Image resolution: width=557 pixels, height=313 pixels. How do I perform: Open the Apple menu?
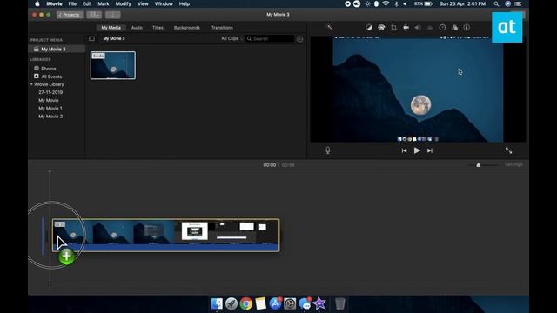pyautogui.click(x=37, y=3)
